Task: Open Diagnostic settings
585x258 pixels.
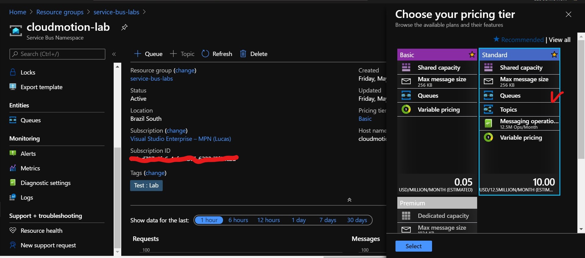Action: pyautogui.click(x=45, y=183)
